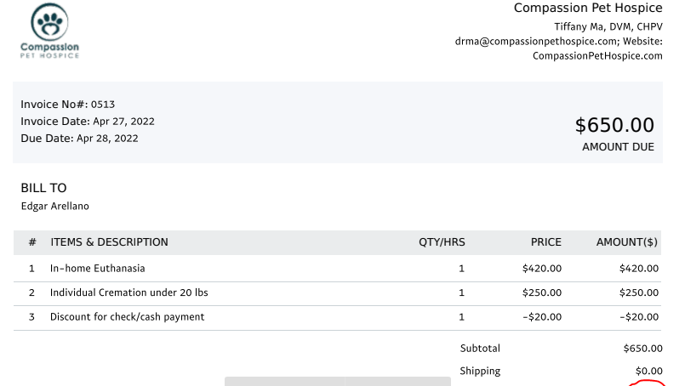Screen dimensions: 685x386
Task: Select the In-home Euthanasia line item
Action: click(x=97, y=269)
